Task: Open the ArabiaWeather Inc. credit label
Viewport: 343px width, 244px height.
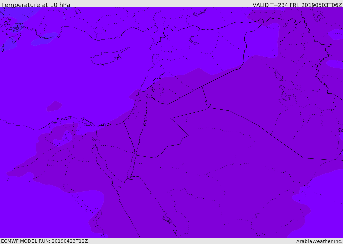Action: pyautogui.click(x=319, y=241)
